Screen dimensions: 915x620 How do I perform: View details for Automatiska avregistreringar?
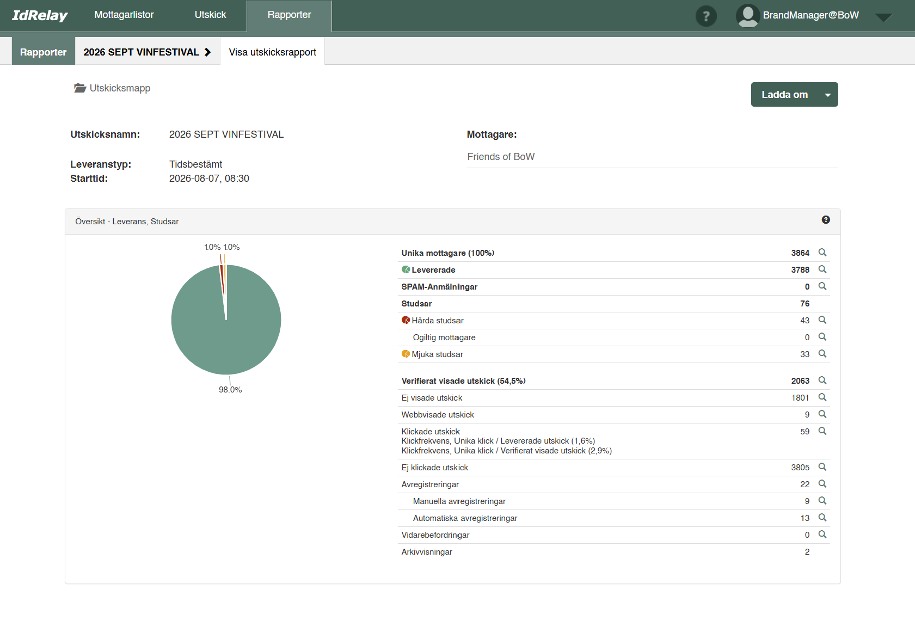(822, 518)
